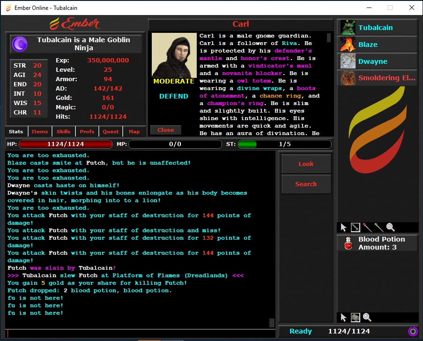Show the Map tab

(x=134, y=132)
